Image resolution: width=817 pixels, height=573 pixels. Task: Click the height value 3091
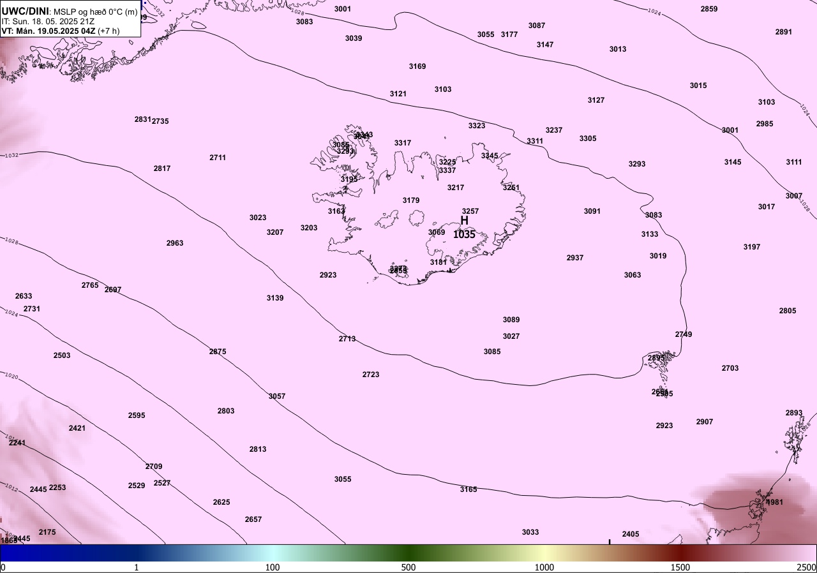[x=592, y=211]
